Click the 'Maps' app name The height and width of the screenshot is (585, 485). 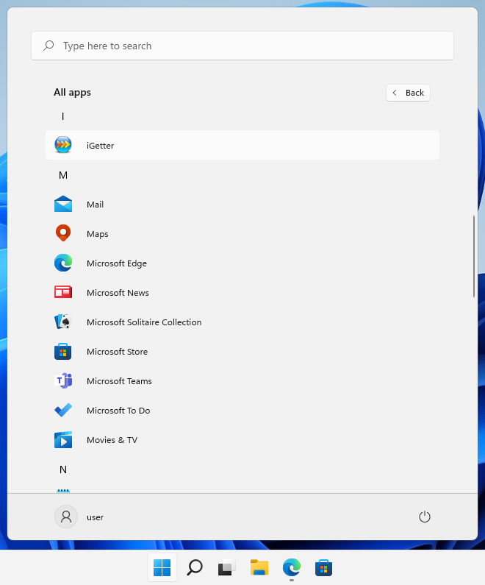pyautogui.click(x=98, y=234)
